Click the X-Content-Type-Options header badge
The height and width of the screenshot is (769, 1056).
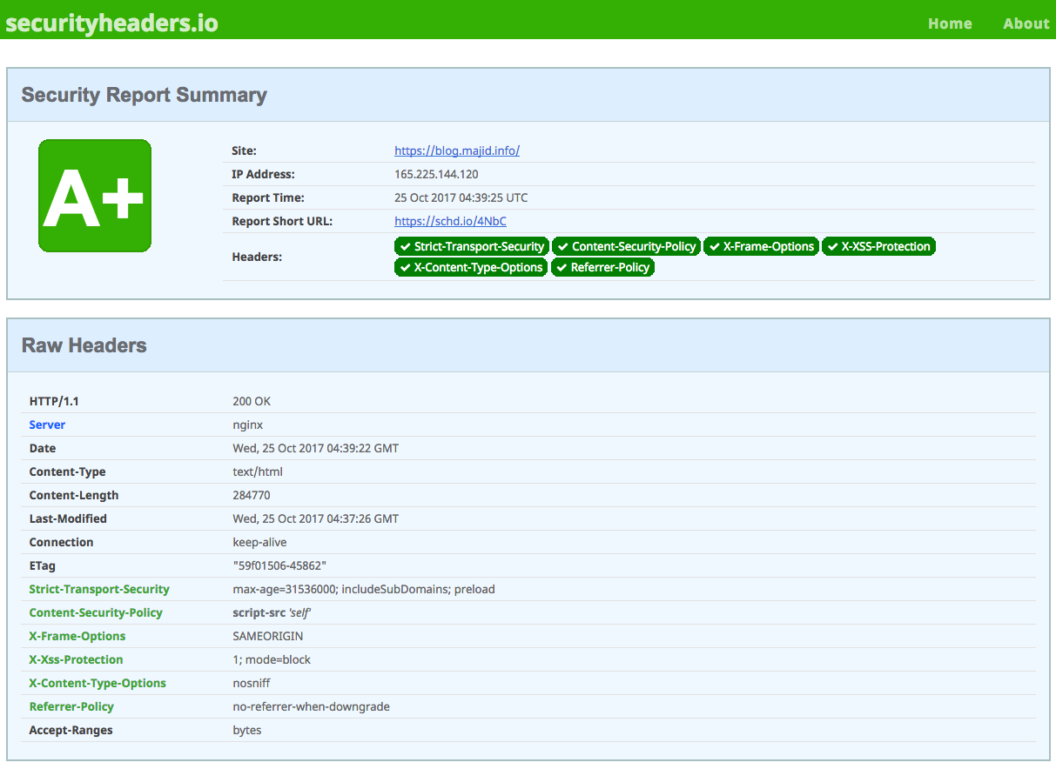470,267
